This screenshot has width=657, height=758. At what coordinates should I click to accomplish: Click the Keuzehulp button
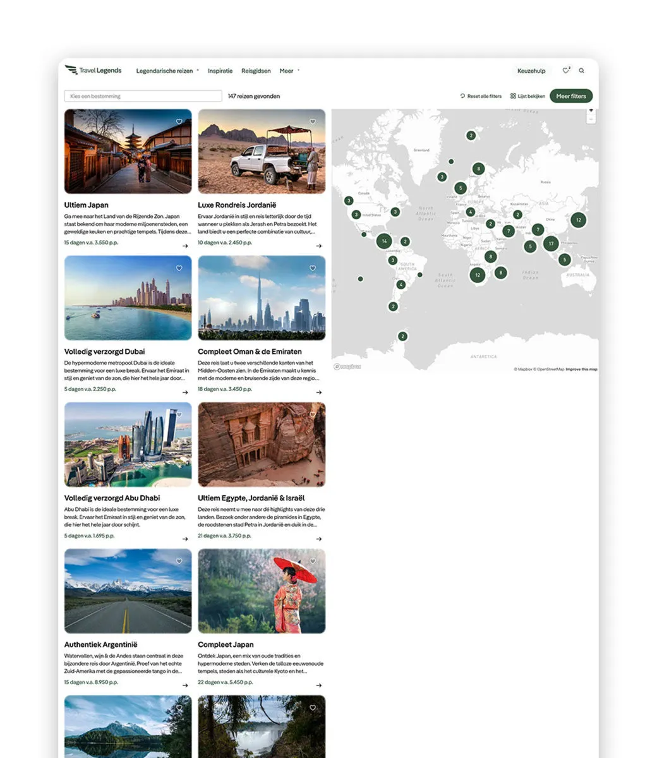pyautogui.click(x=531, y=71)
